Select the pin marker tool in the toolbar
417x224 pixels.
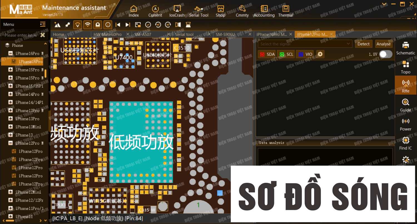68,25
